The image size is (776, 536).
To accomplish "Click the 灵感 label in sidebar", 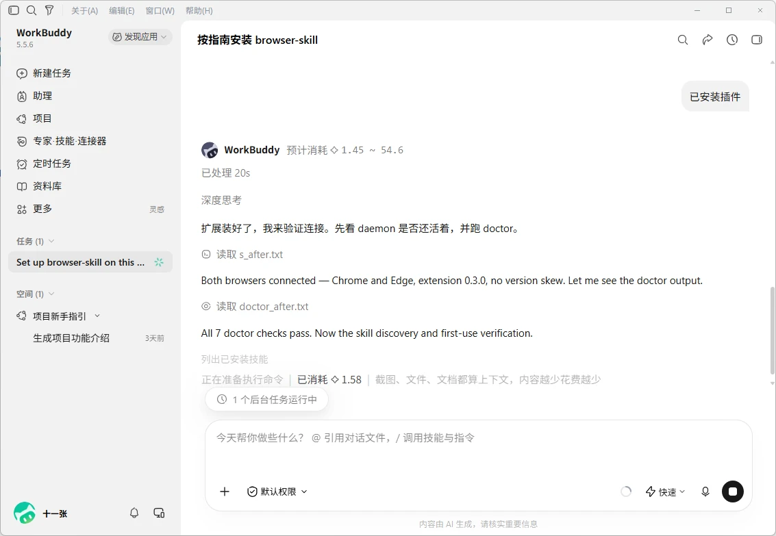I will (x=157, y=209).
